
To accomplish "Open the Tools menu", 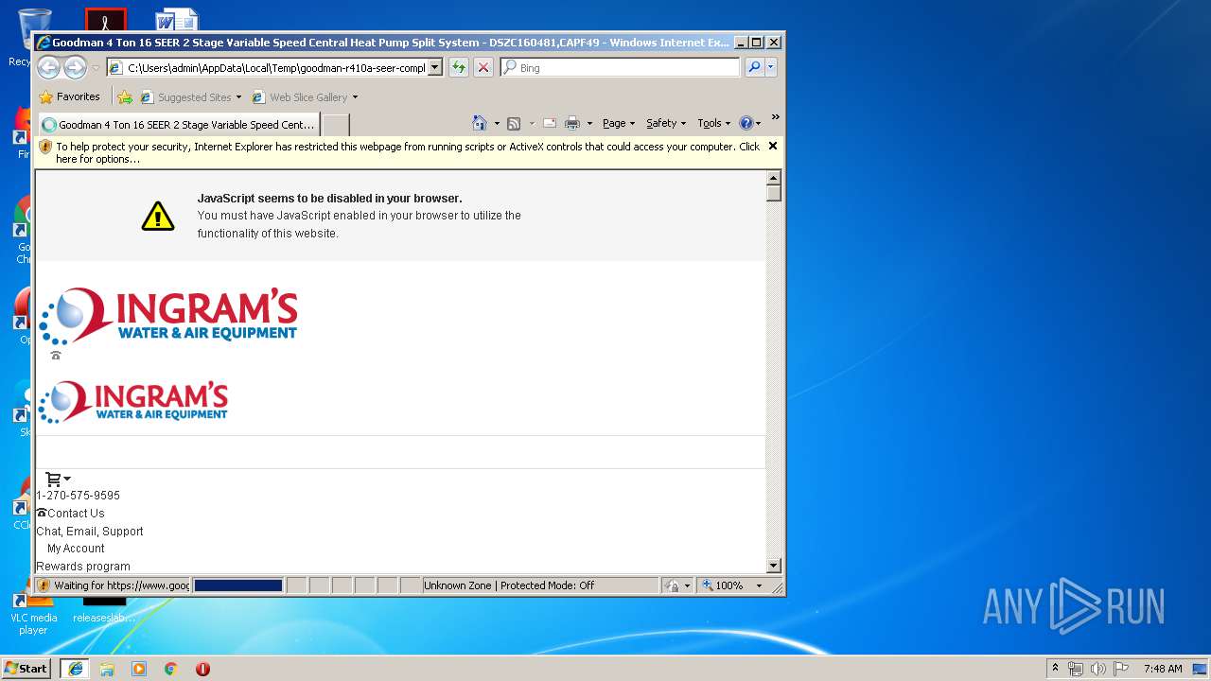I will pyautogui.click(x=714, y=123).
